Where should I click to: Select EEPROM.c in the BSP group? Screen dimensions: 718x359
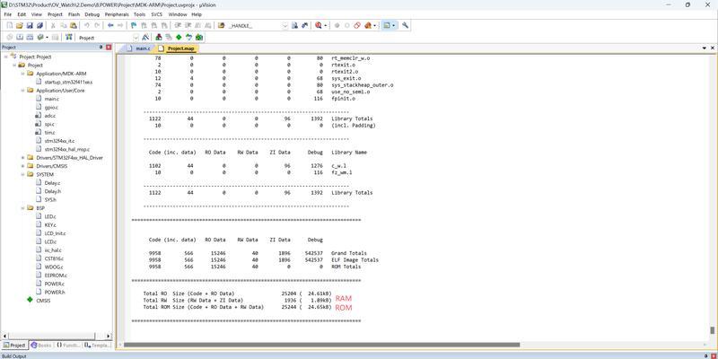click(56, 276)
